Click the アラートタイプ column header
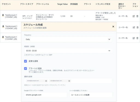The image size is (140, 102). tap(27, 4)
